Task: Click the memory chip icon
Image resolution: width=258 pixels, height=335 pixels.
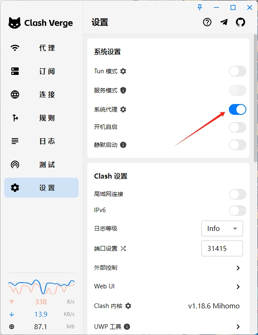Action: point(12,327)
